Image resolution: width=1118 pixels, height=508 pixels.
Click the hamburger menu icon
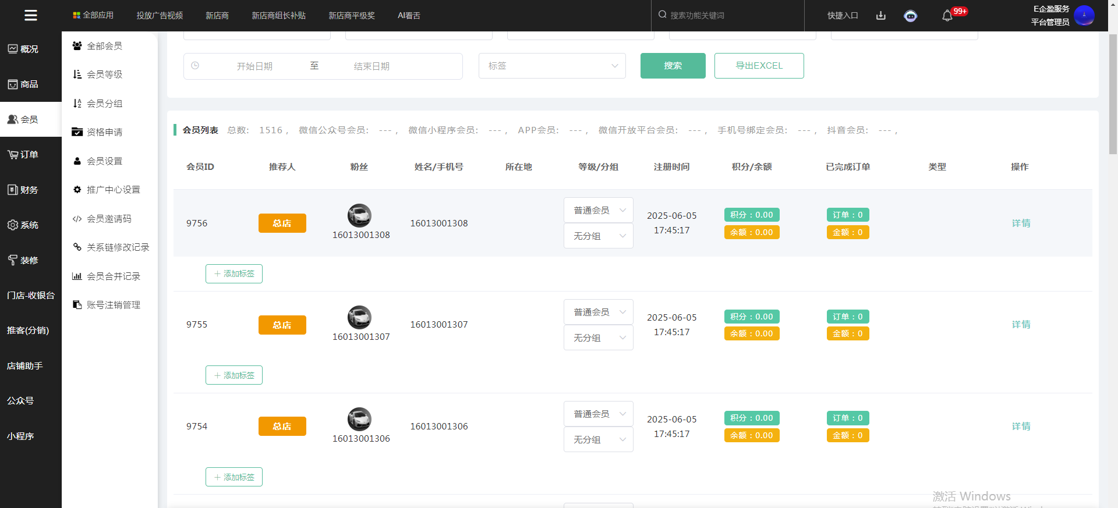30,16
